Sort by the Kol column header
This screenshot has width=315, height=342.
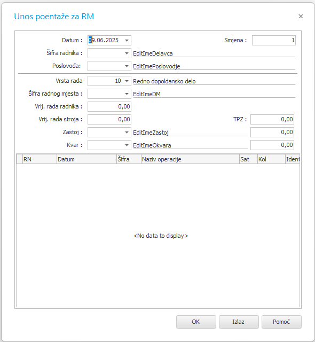coord(271,159)
